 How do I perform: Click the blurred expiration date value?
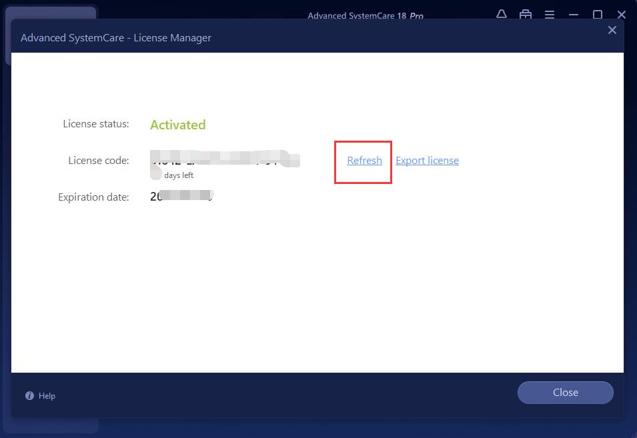point(181,197)
